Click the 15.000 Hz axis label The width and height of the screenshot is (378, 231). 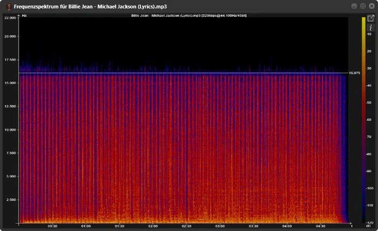(10, 83)
